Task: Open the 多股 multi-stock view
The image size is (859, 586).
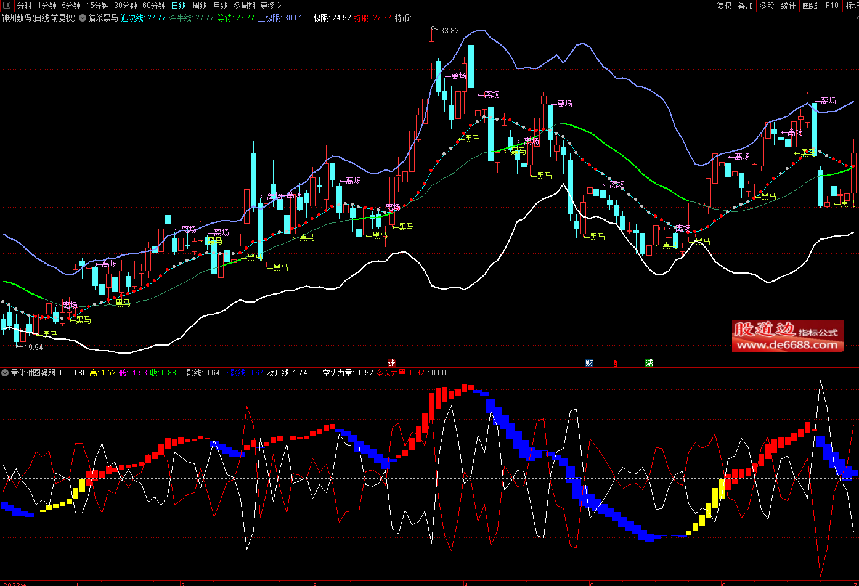Action: click(767, 6)
